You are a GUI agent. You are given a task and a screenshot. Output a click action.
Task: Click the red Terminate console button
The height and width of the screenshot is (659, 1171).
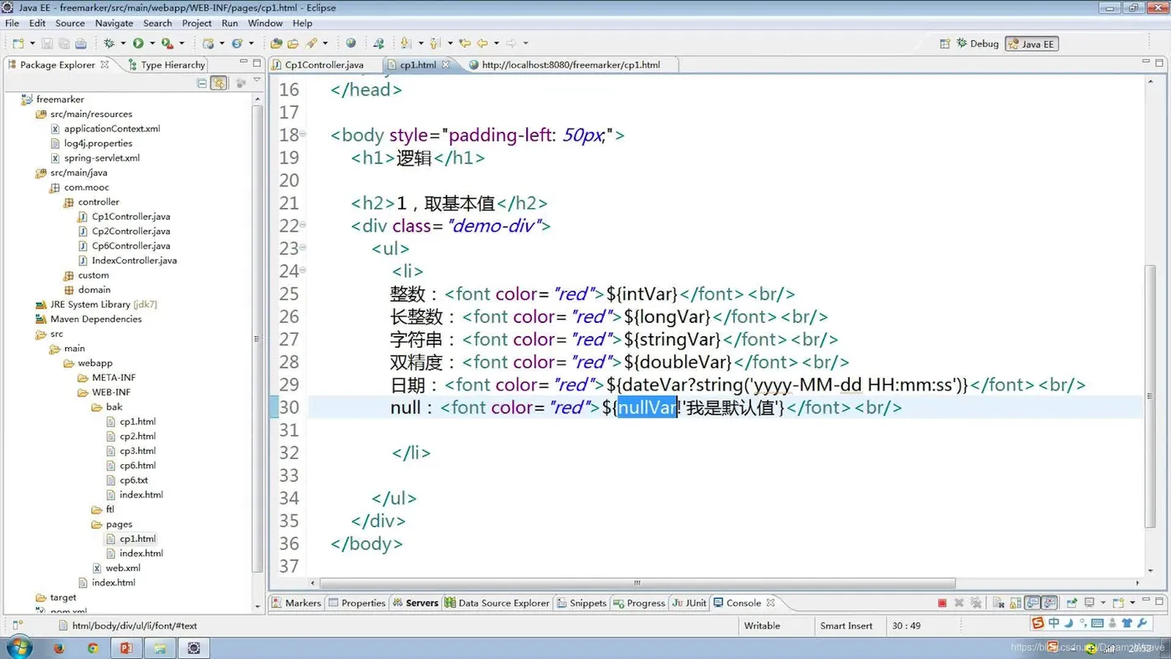pyautogui.click(x=943, y=602)
